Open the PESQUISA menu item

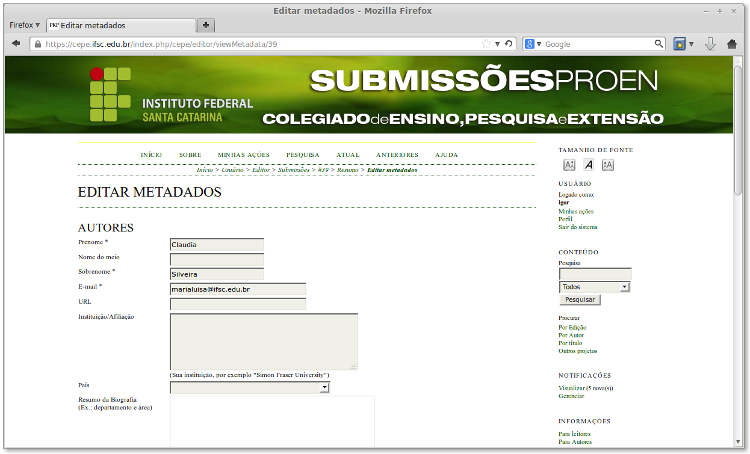coord(303,155)
